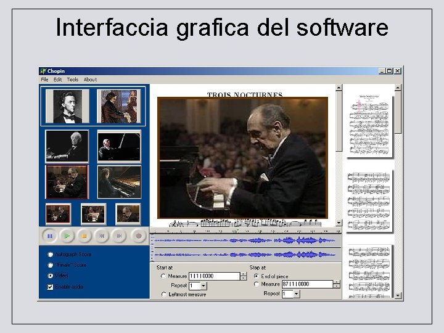444x333 pixels.
Task: Close the Chopin window
Action: 398,71
